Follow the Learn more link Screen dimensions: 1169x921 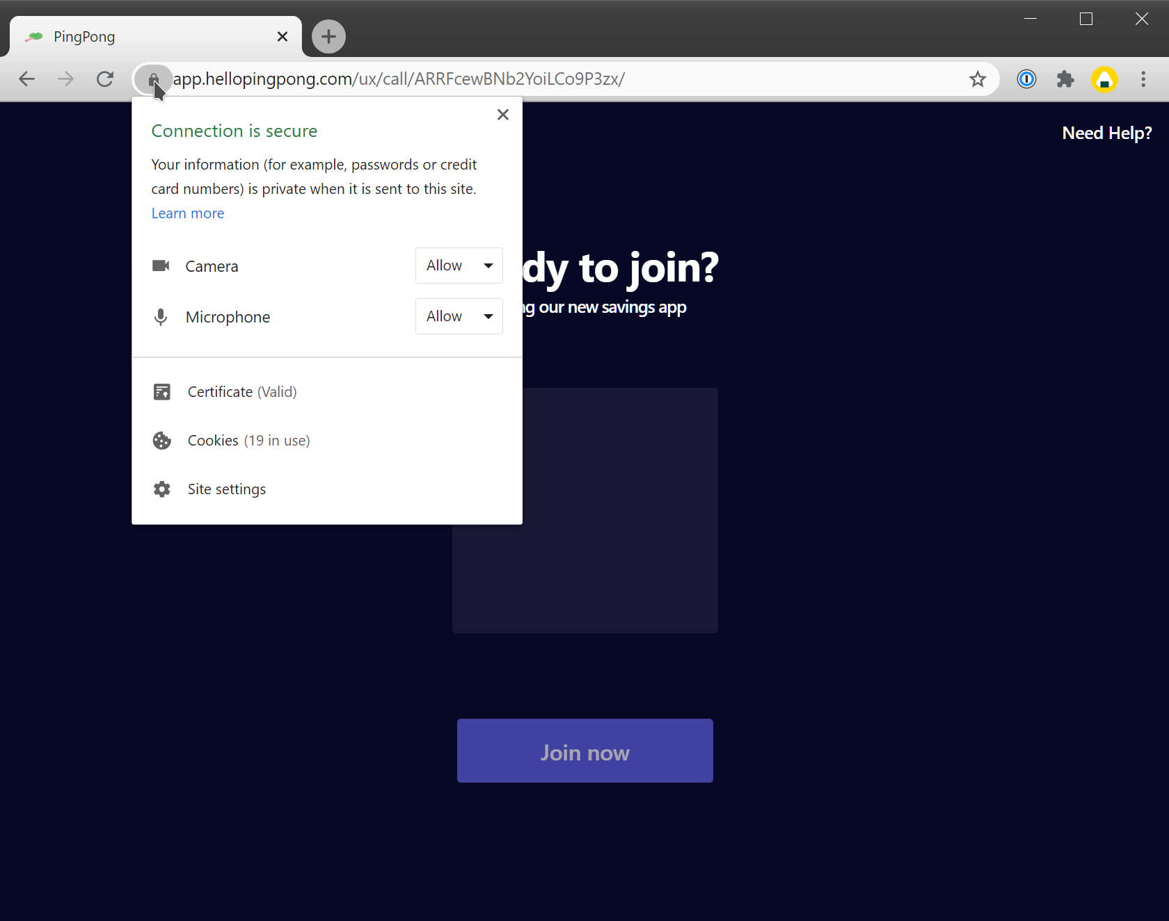188,213
